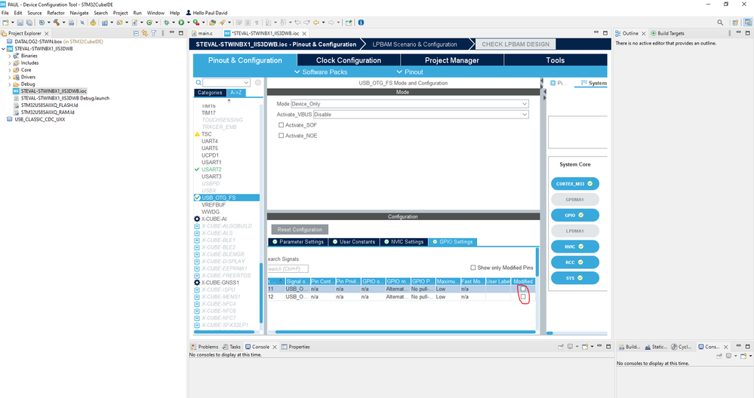The height and width of the screenshot is (398, 754).
Task: Collapse the STEVAL-STWINBX1_IIS3DWB project node
Action: point(3,48)
